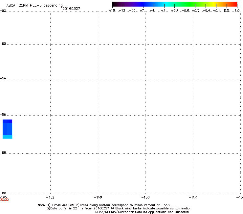Click the -162 longitude axis label
243x214 pixels.
point(50,197)
